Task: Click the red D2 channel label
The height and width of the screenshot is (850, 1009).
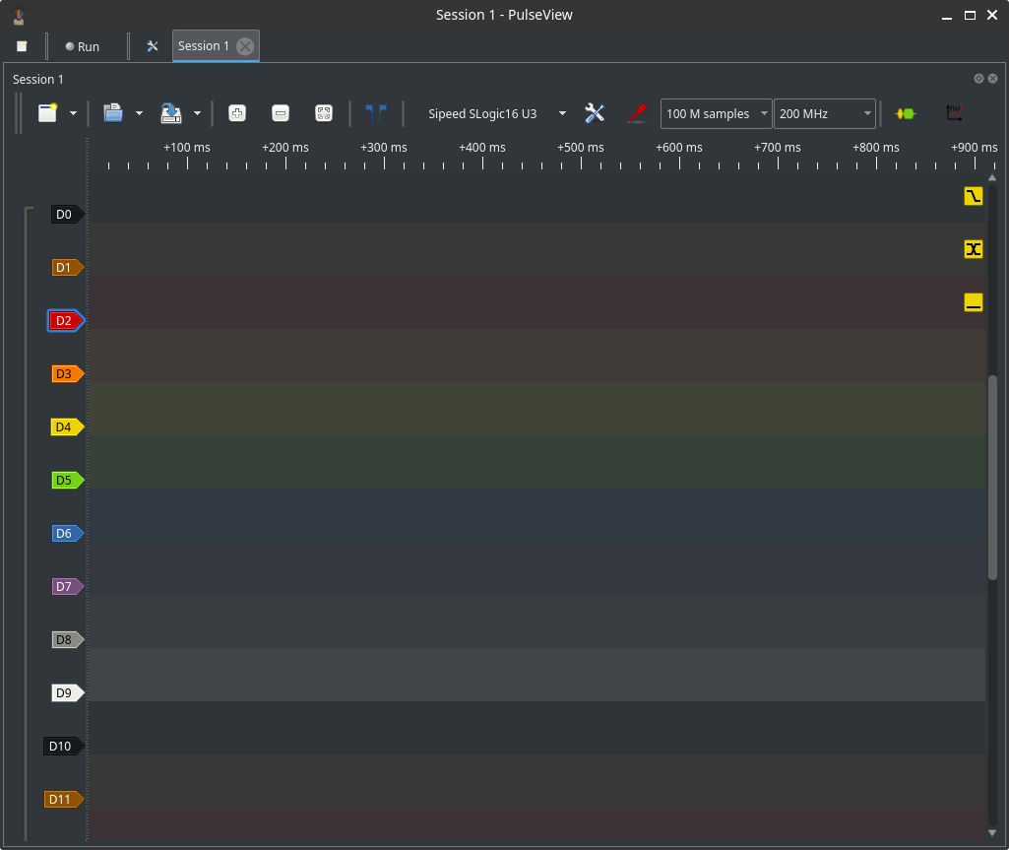Action: point(65,321)
